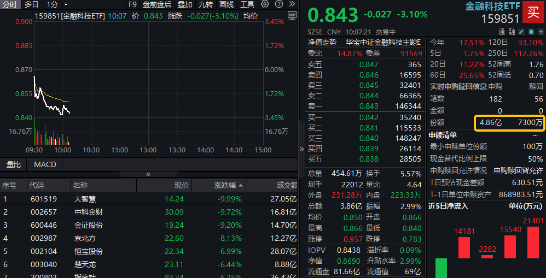The image size is (546, 278).
Task: Select the 量比 indicator tab
Action: click(14, 164)
